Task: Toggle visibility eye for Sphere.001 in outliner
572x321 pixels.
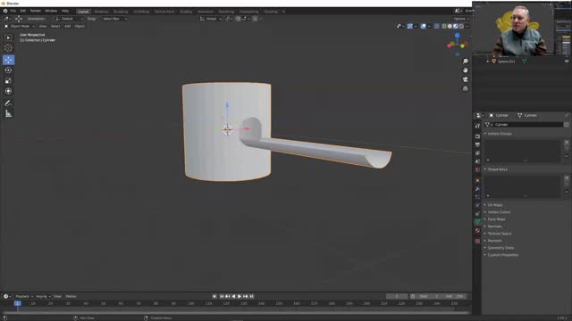Action: [x=567, y=62]
